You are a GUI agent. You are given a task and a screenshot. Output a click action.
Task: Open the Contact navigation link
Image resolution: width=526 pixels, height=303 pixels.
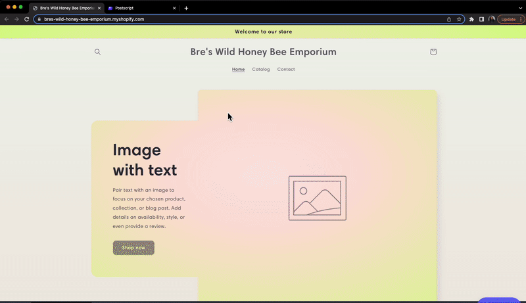[x=286, y=70]
